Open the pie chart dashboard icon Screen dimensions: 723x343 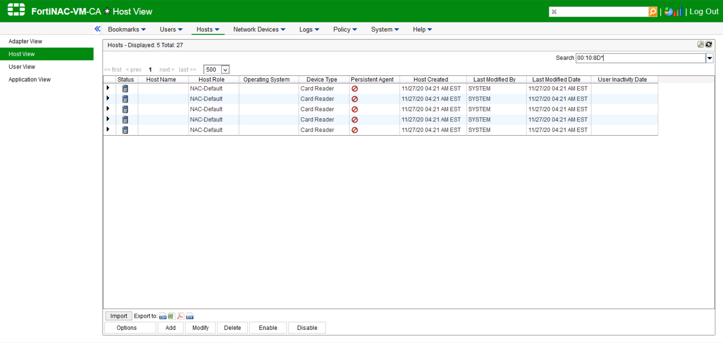(x=669, y=12)
